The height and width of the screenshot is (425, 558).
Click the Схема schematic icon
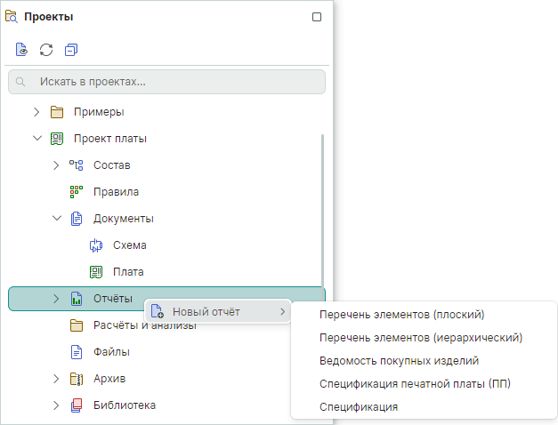pos(97,245)
